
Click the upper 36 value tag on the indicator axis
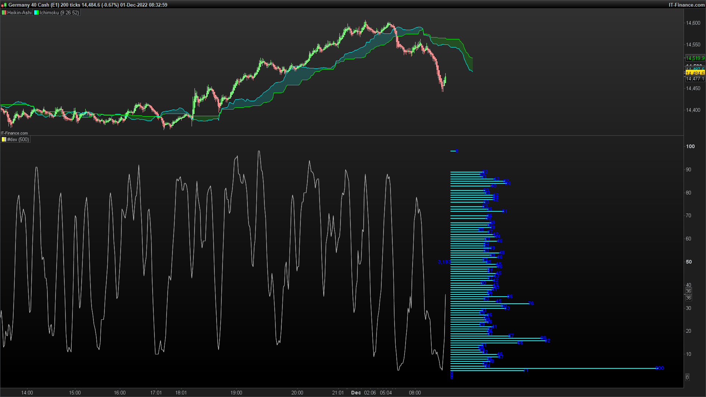click(x=688, y=291)
